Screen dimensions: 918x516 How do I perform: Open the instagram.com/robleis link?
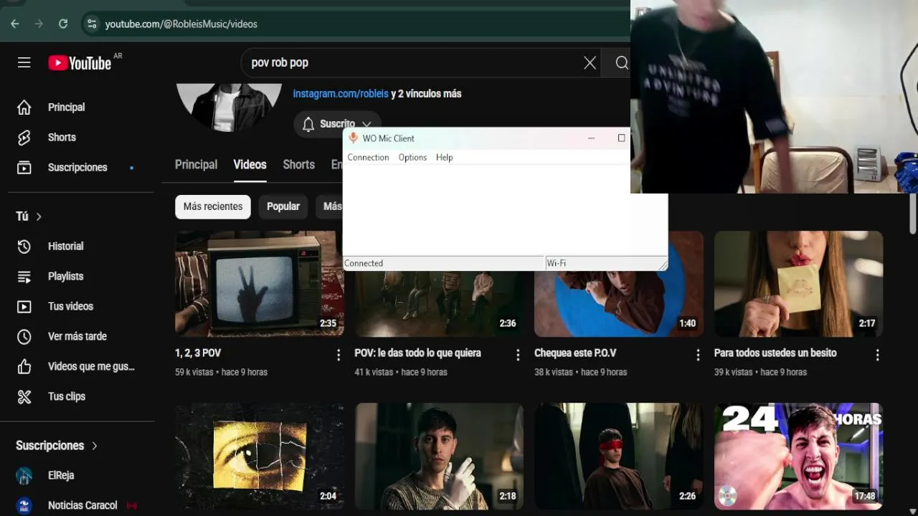coord(341,94)
